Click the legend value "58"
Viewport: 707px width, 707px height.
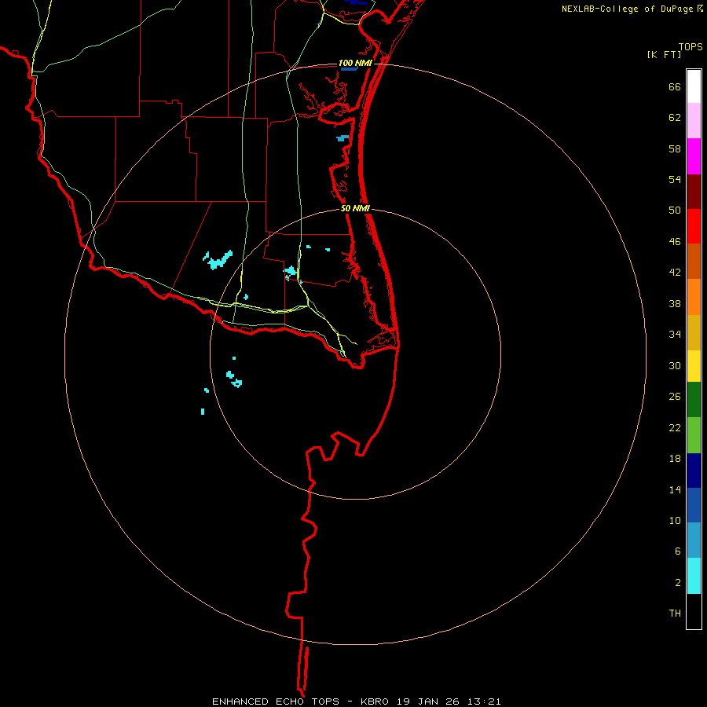pos(675,148)
